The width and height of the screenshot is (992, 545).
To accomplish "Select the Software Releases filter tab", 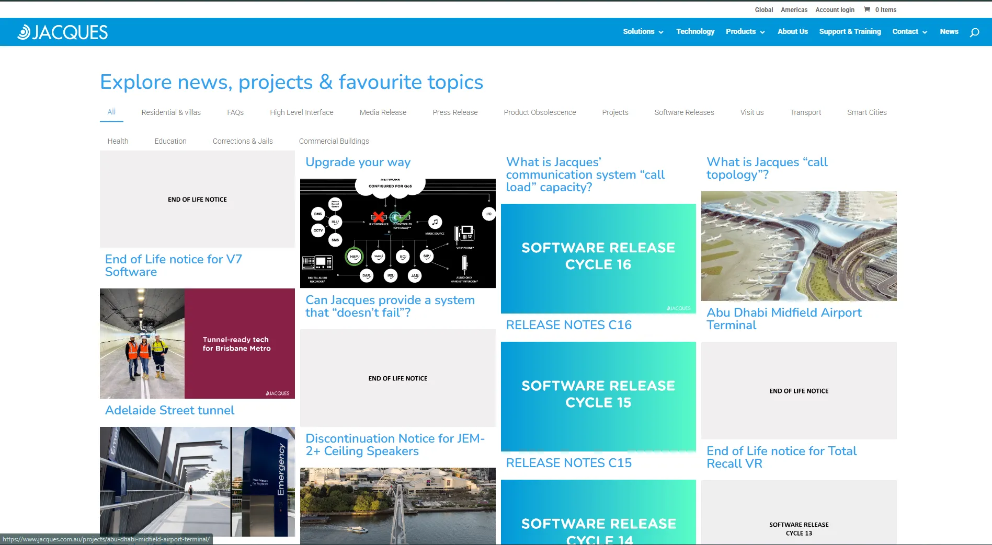I will pos(684,112).
